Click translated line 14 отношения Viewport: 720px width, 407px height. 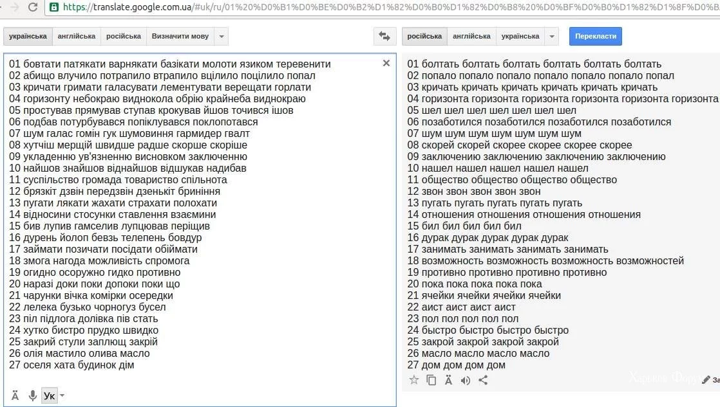coord(524,215)
